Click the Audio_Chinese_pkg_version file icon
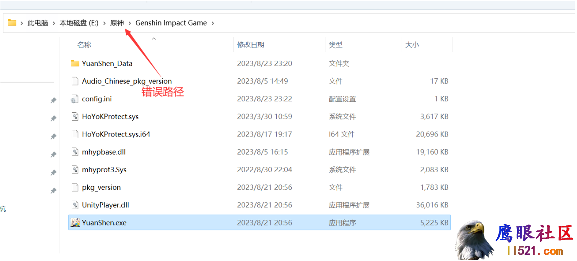 tap(75, 81)
